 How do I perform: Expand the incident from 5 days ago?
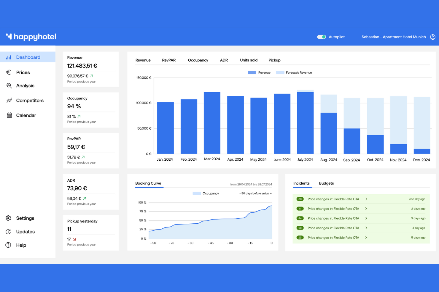(x=366, y=237)
